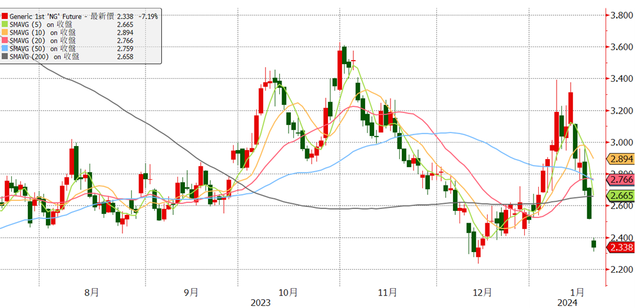
Task: Click the 3.400 y-axis label
Action: (x=623, y=79)
